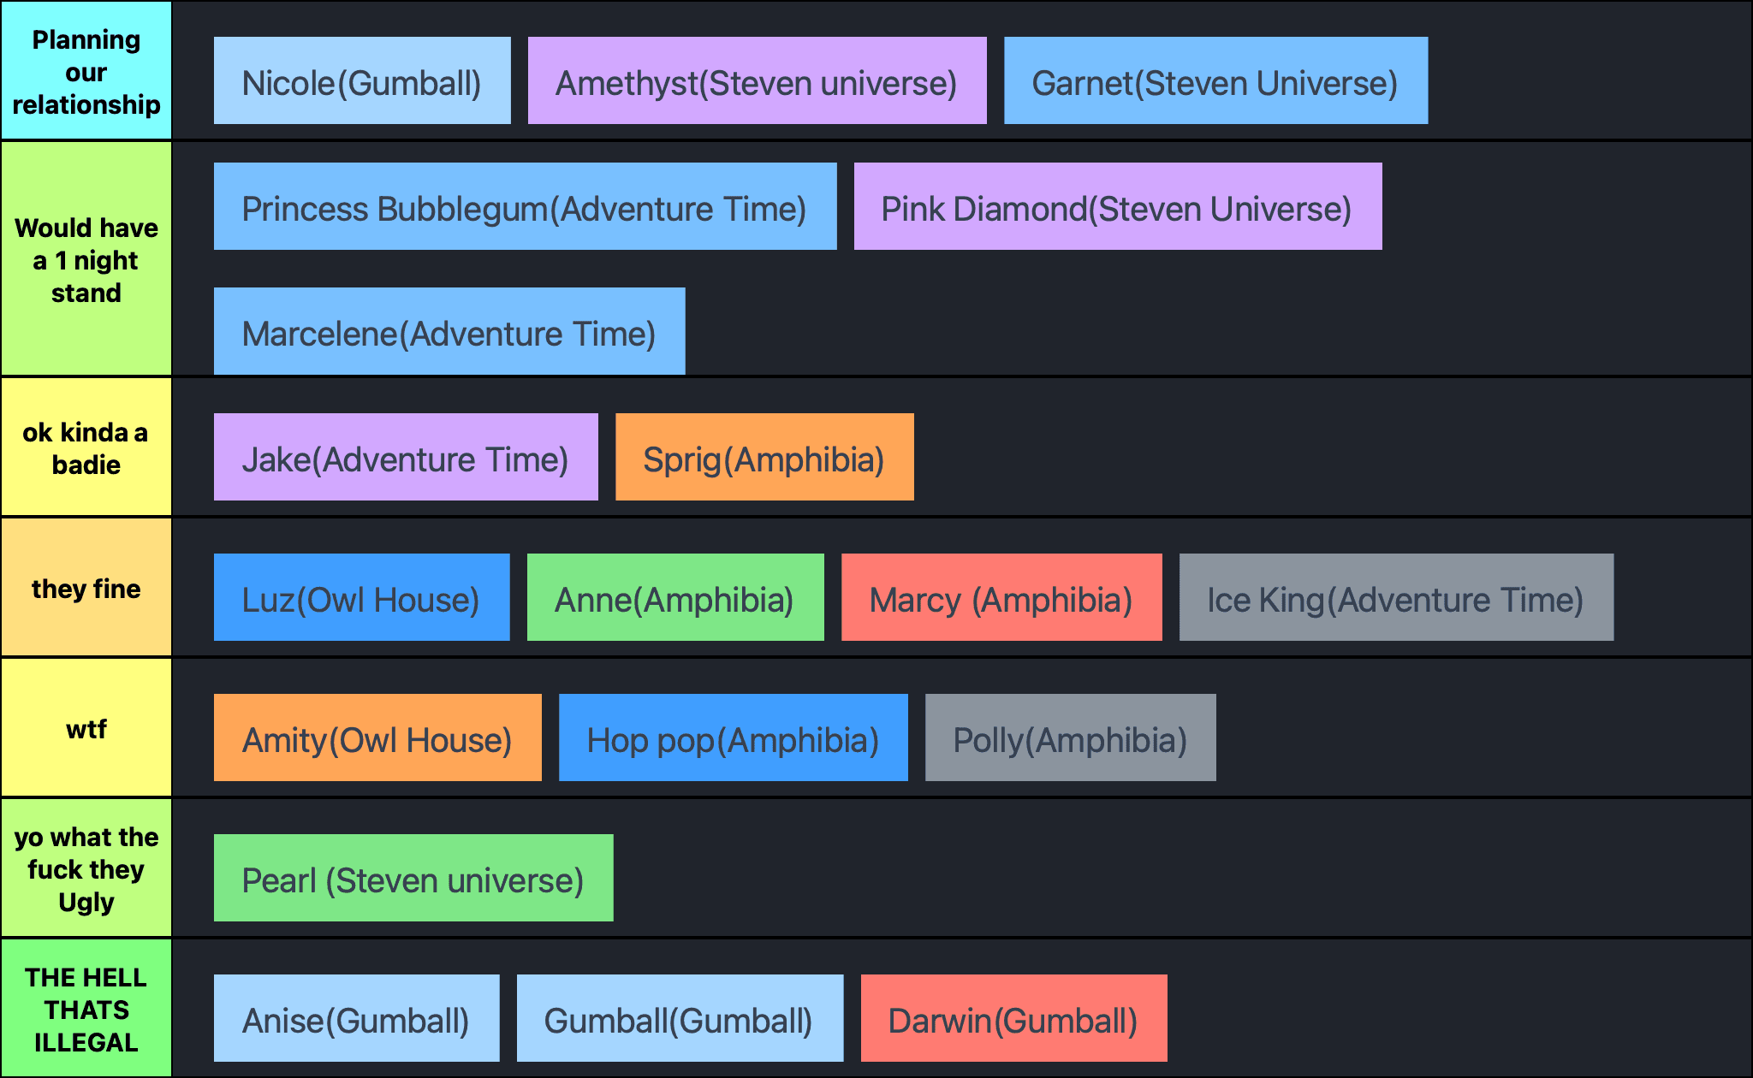Viewport: 1753px width, 1078px height.
Task: Click the Amity(Owl House) tile
Action: coord(377,737)
